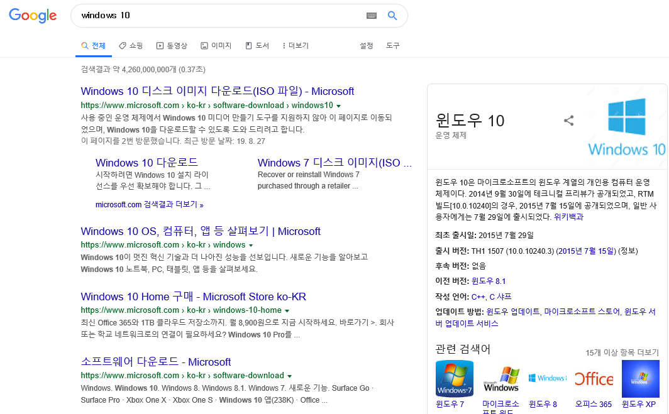
Task: Open the 윈도우 8 related thumbnail
Action: (548, 379)
